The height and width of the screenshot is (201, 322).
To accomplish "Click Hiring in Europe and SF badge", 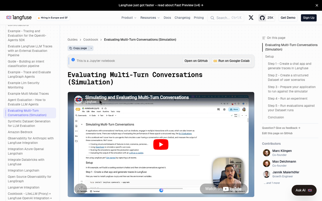I will [x=53, y=18].
